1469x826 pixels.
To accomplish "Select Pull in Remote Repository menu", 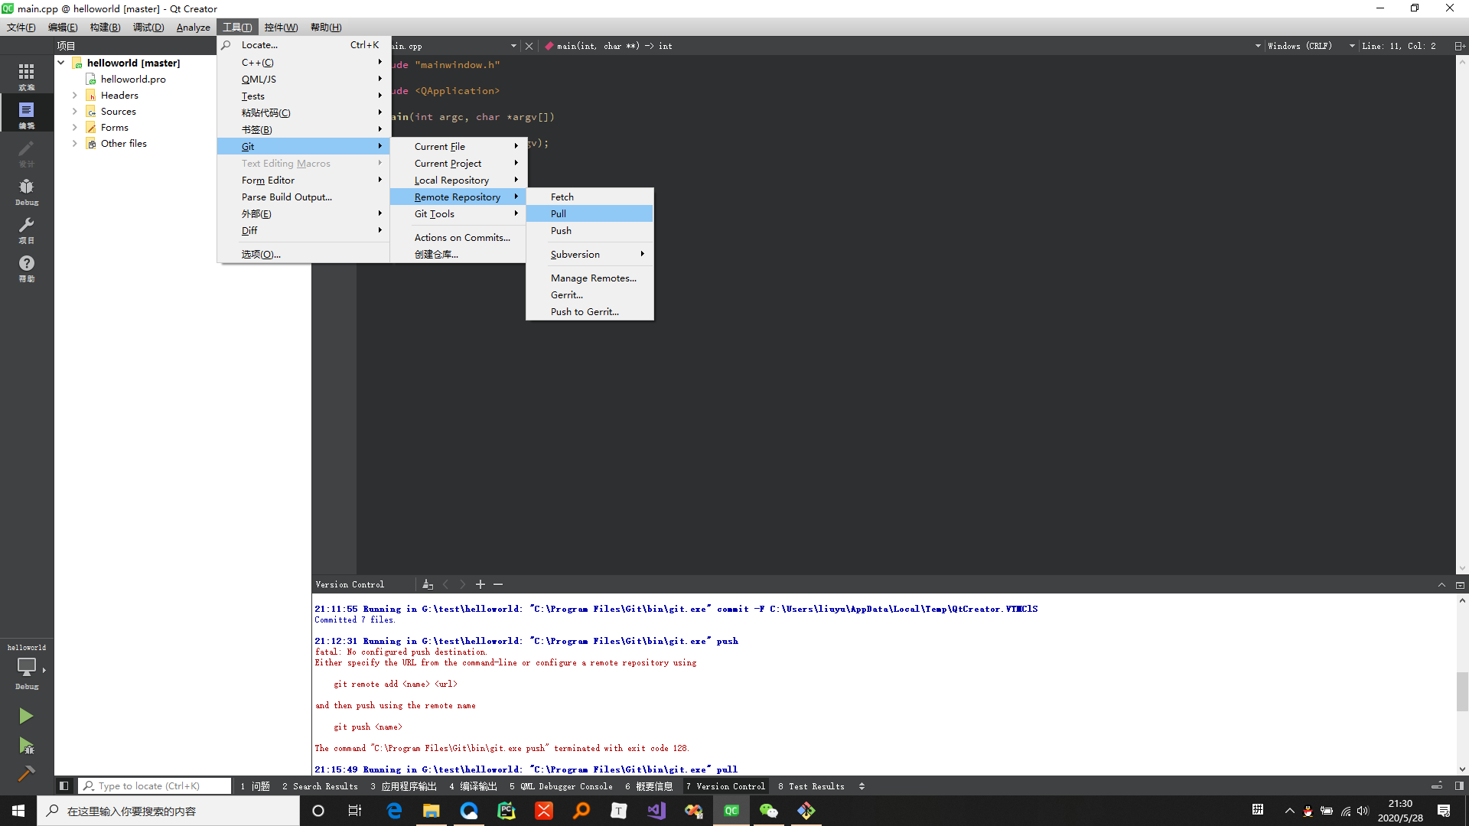I will point(590,213).
